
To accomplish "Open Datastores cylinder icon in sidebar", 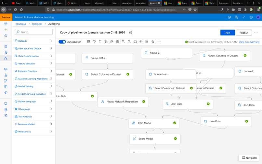I will pos(6,110).
